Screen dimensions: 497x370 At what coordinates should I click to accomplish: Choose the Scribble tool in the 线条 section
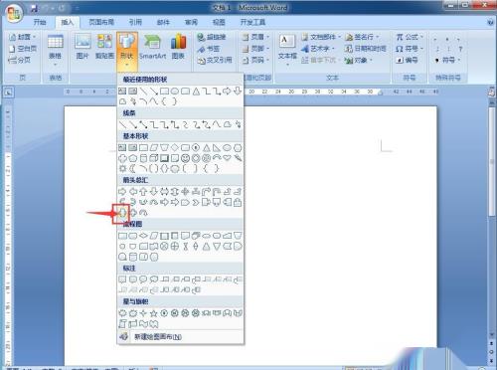click(238, 124)
